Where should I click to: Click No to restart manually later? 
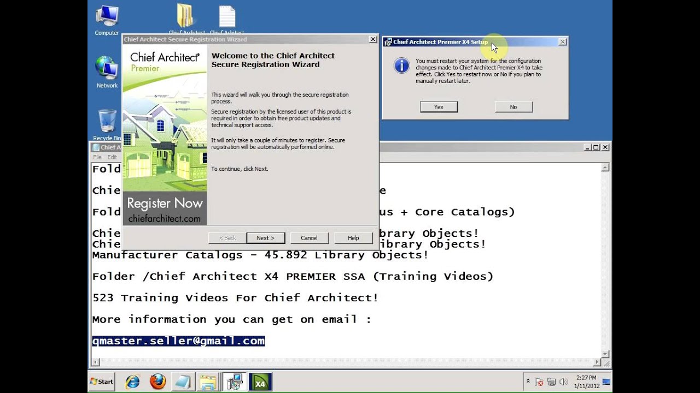click(x=514, y=107)
